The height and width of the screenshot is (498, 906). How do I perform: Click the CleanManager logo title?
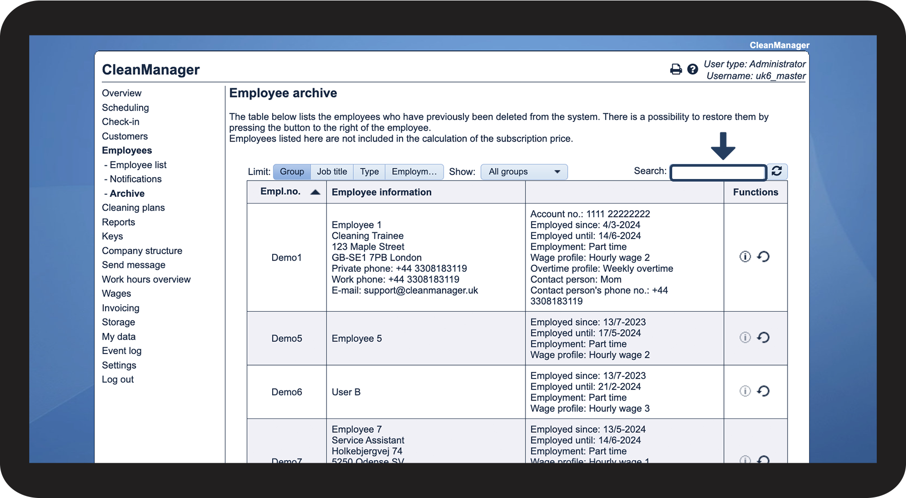point(151,70)
